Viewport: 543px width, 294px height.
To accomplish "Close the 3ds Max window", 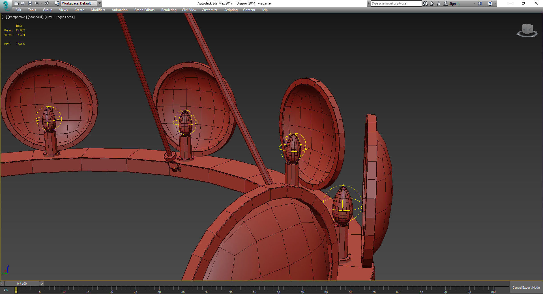I will (536, 3).
